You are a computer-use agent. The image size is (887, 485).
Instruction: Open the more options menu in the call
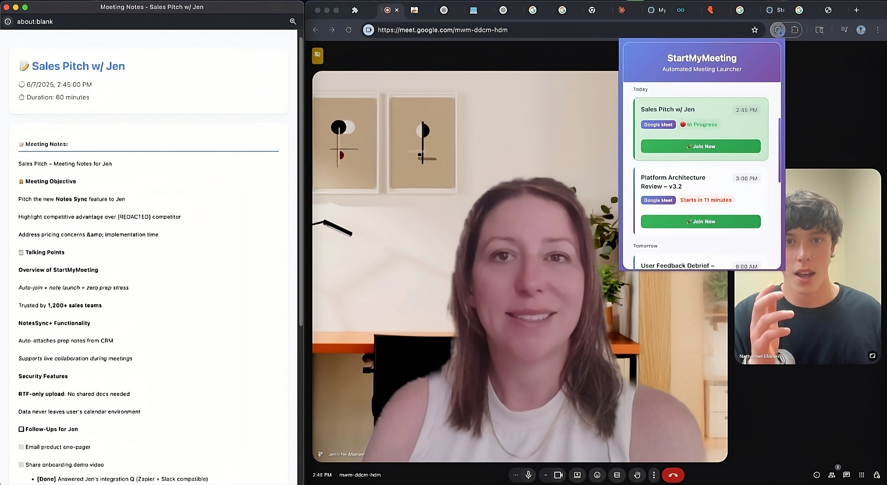coord(653,475)
